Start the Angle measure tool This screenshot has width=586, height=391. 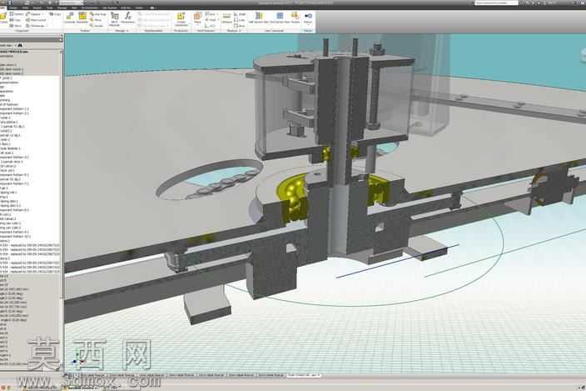point(240,14)
